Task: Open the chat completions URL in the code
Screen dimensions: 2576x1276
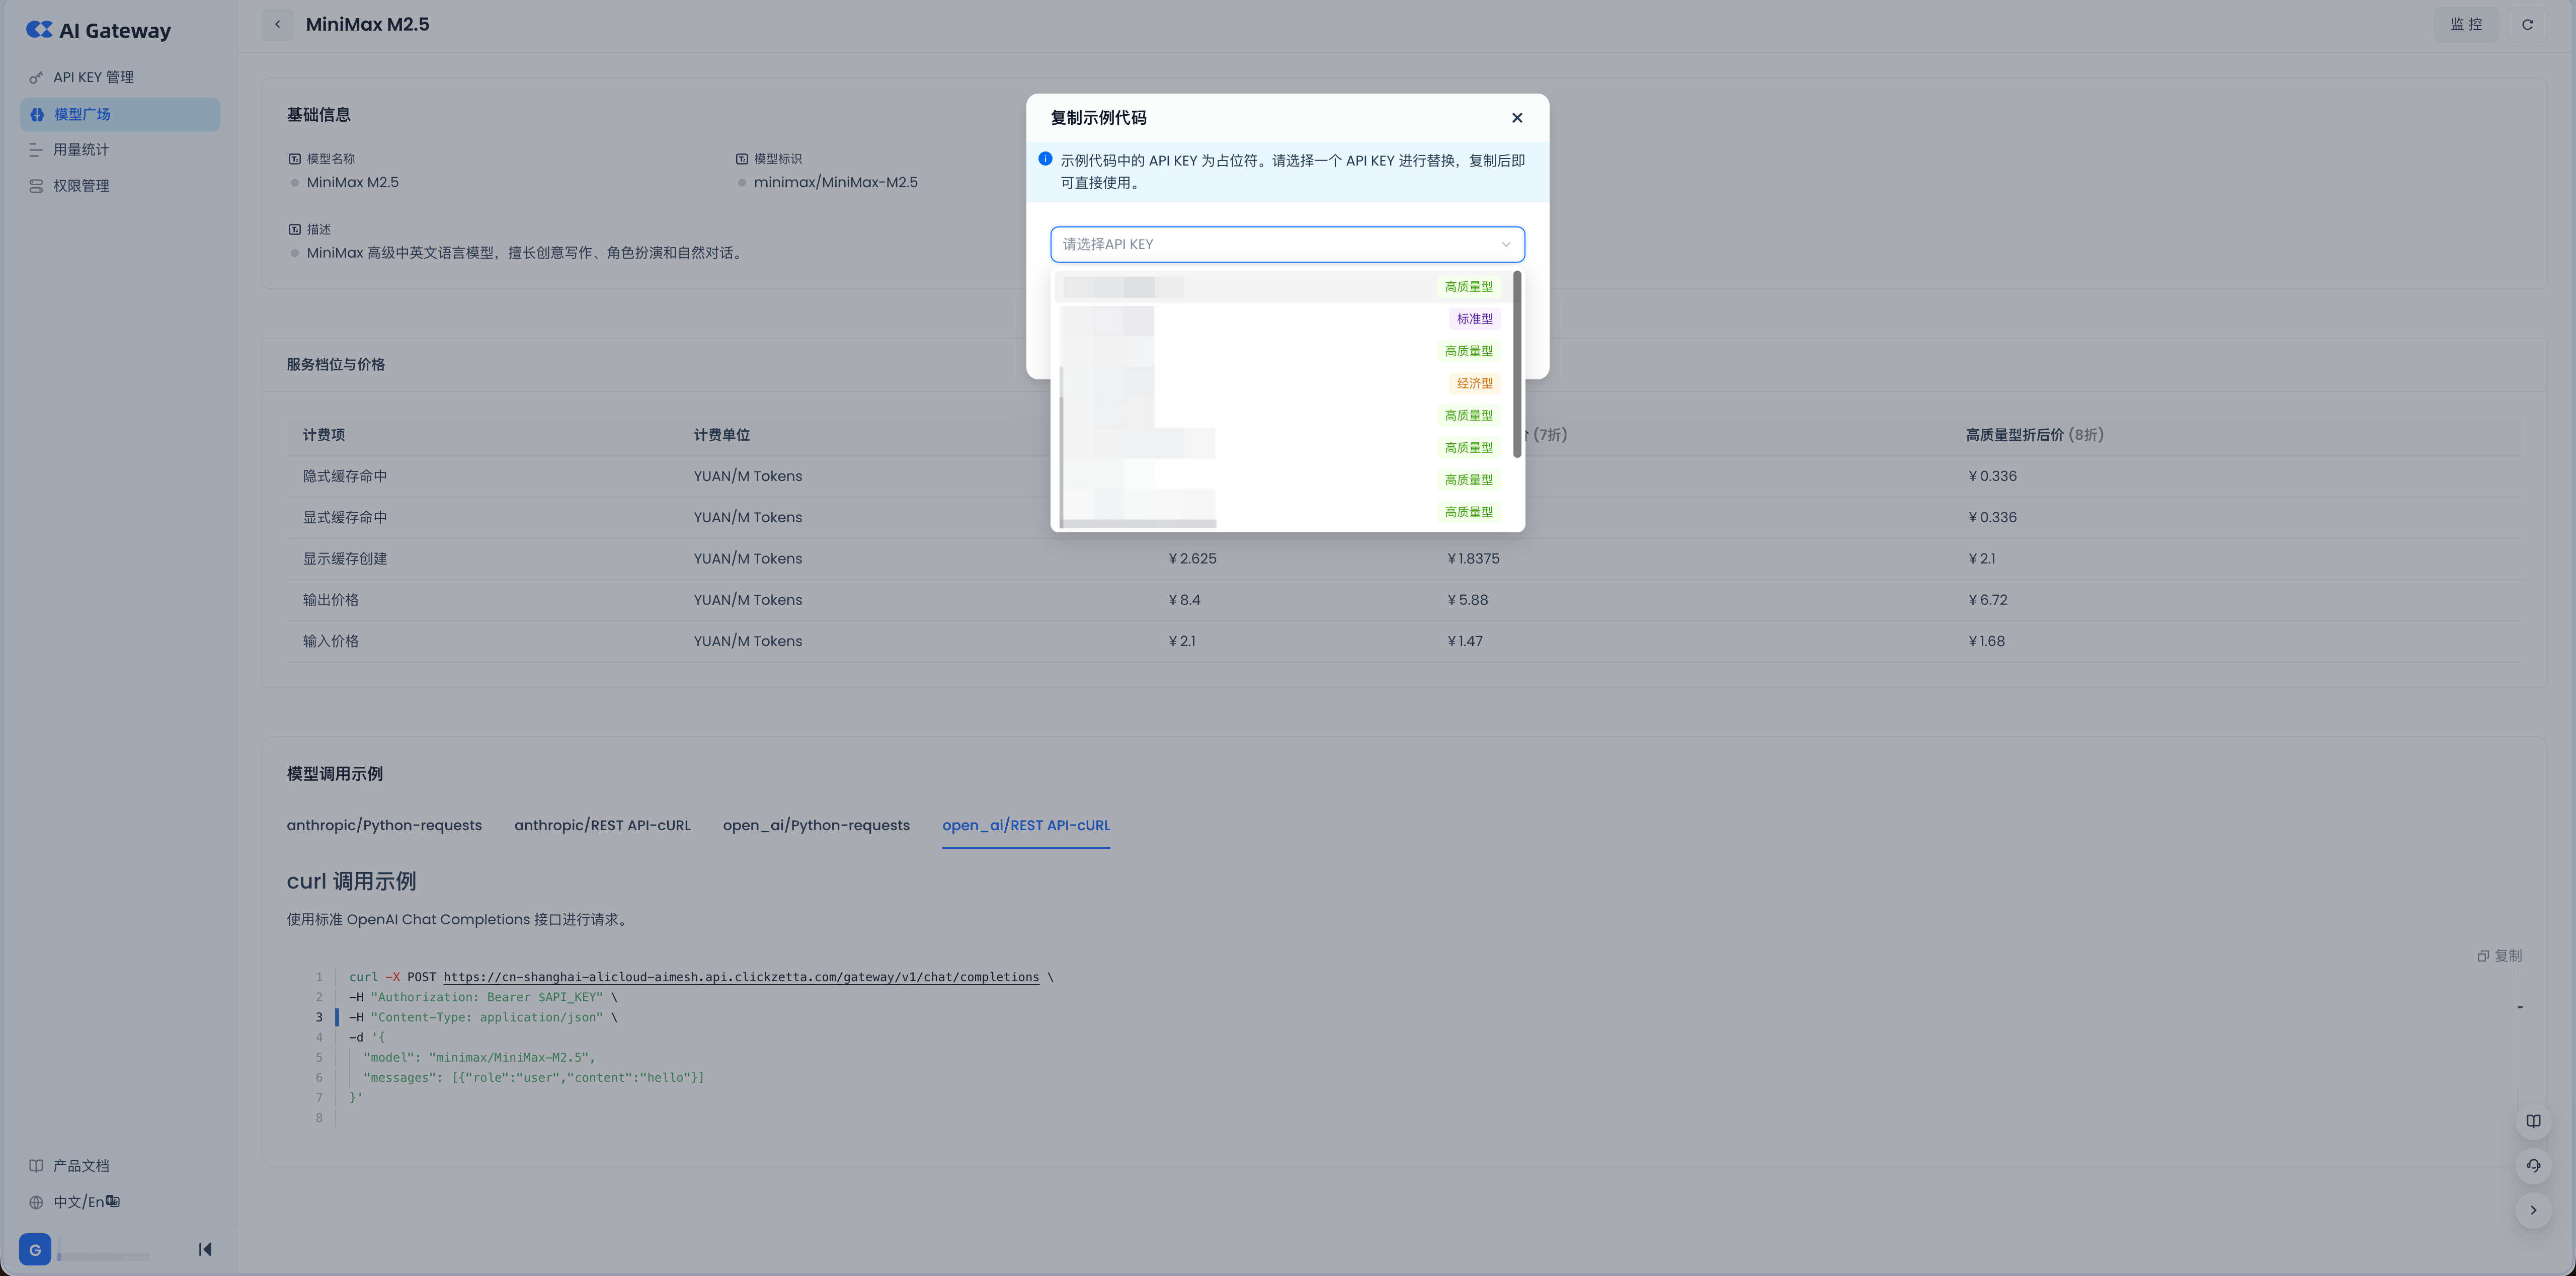Action: coord(741,977)
